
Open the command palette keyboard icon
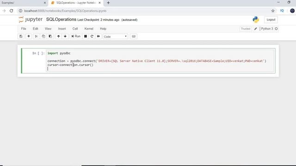(x=134, y=36)
